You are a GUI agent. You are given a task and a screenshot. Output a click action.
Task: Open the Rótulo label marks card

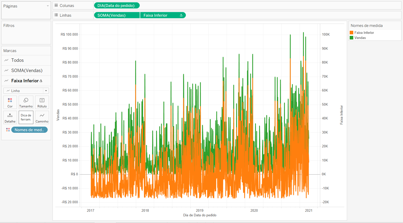(x=42, y=102)
